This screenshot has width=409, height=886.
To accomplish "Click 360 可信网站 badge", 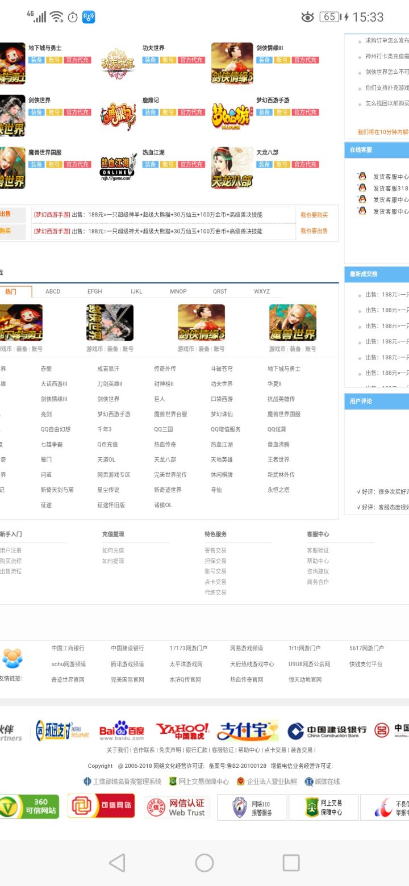I will pyautogui.click(x=30, y=806).
